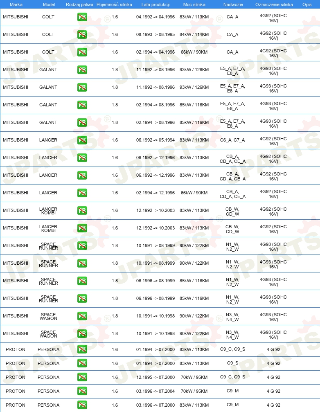The width and height of the screenshot is (320, 412).
Task: Click 1.6 capacity cell in COLT 66kW/90KM row
Action: pos(115,52)
